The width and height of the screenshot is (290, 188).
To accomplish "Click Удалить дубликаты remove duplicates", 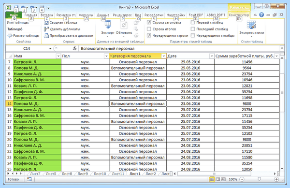I will [62, 29].
